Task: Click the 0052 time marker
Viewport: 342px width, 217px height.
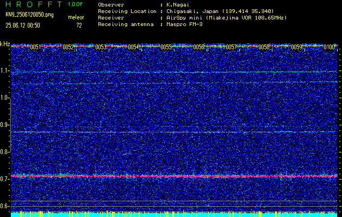Action: point(68,47)
